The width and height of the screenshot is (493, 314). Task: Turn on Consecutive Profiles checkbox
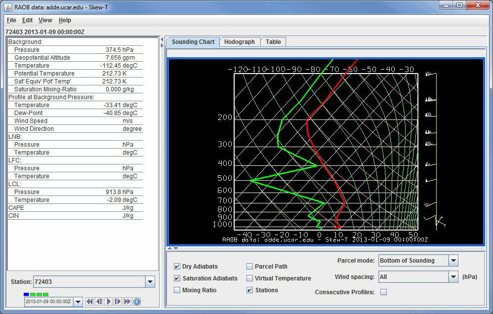click(x=383, y=292)
